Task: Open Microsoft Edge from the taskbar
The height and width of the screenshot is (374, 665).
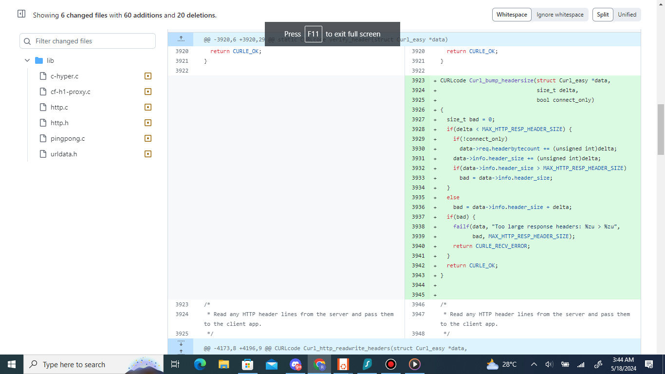Action: pos(200,364)
